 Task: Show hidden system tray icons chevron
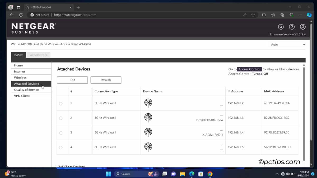(277, 174)
